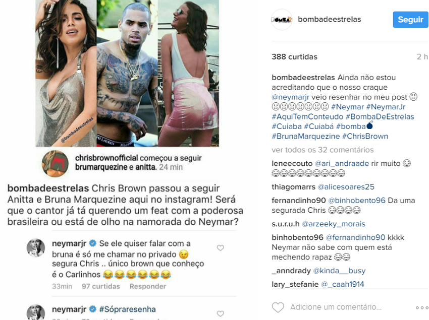Open the #Sópraresenha hashtag in comment
The image size is (429, 320).
pyautogui.click(x=127, y=309)
